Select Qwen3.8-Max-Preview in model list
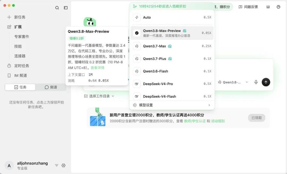This screenshot has height=174, width=287. 172,33
